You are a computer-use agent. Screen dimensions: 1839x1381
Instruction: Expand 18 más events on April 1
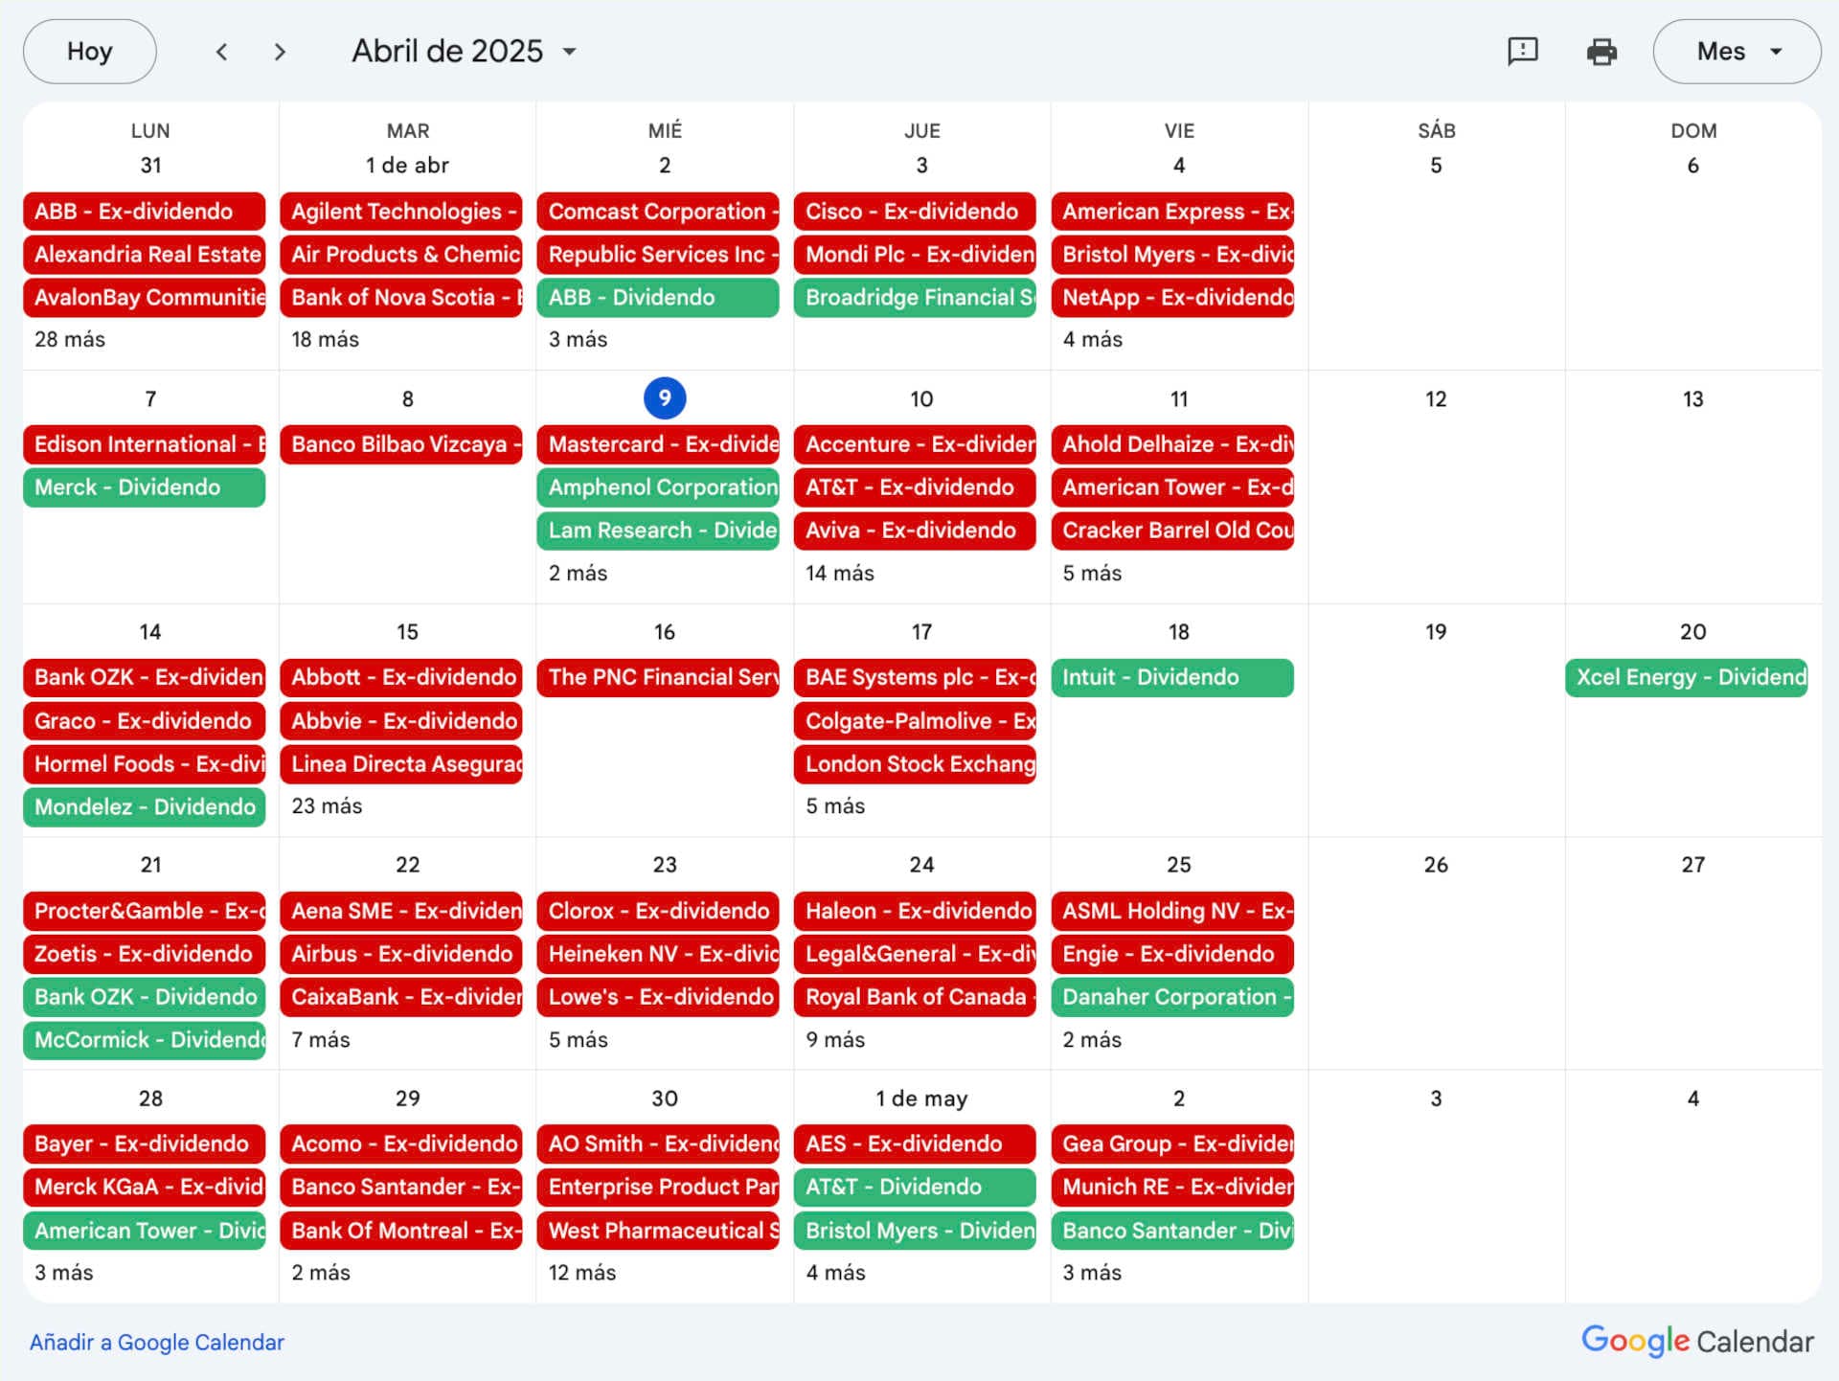point(326,339)
